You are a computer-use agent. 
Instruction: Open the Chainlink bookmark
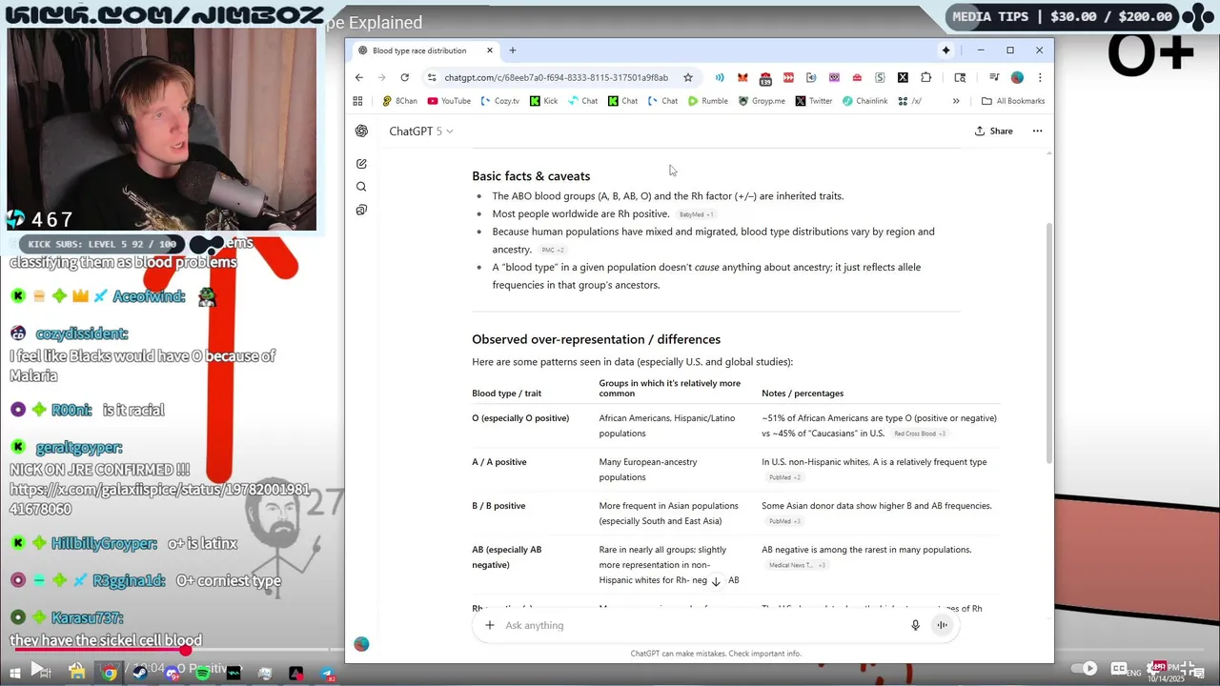click(864, 101)
